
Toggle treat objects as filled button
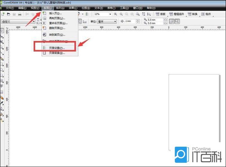coord(172,22)
